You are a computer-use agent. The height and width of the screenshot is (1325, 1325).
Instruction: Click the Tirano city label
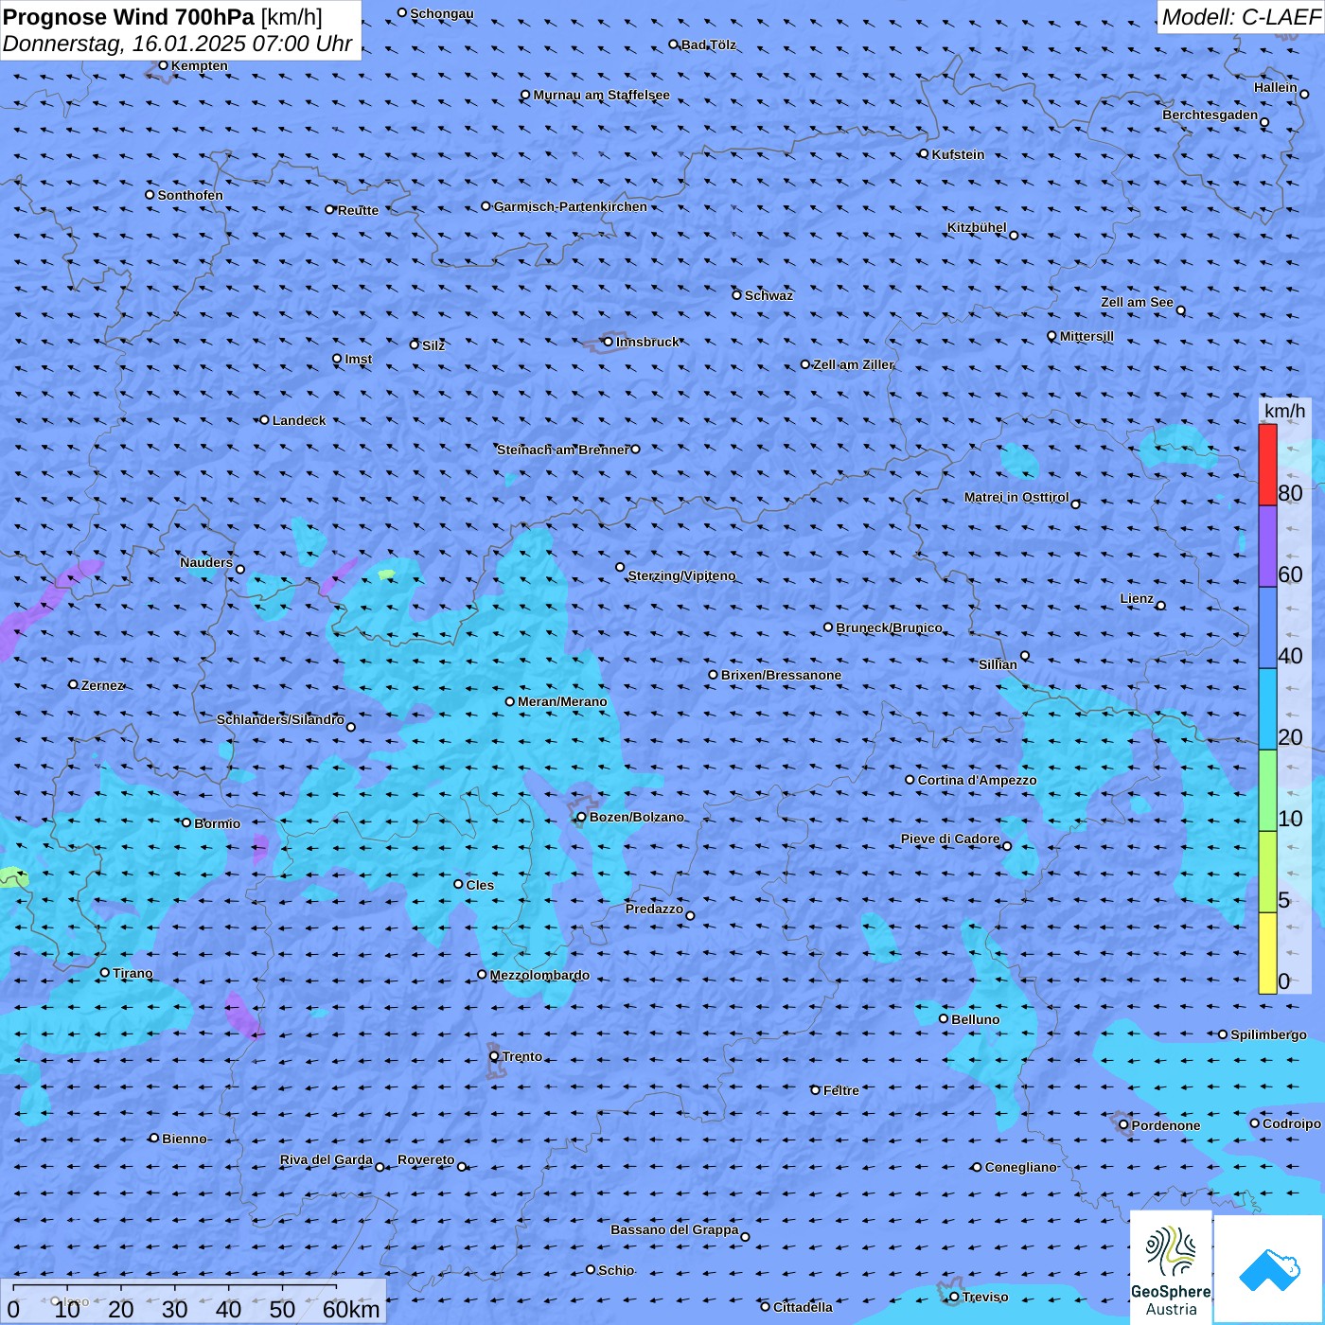132,973
